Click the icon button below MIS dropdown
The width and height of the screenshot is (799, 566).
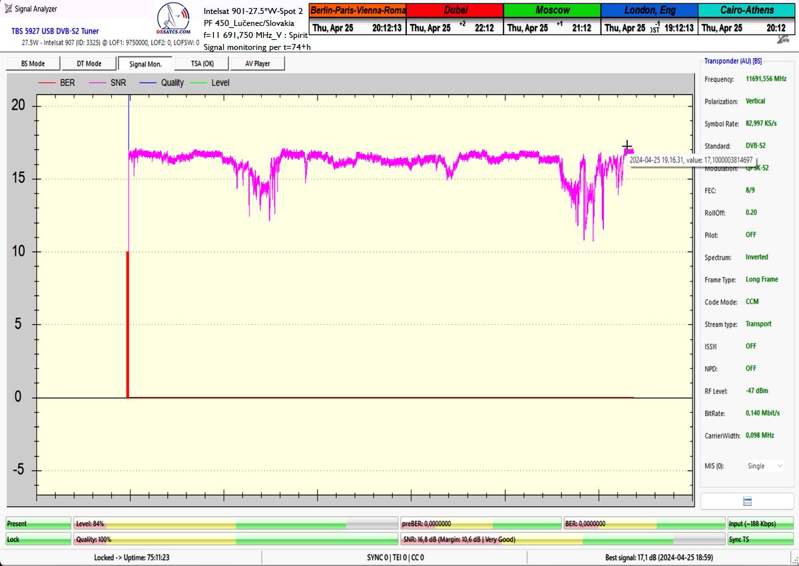pyautogui.click(x=747, y=501)
